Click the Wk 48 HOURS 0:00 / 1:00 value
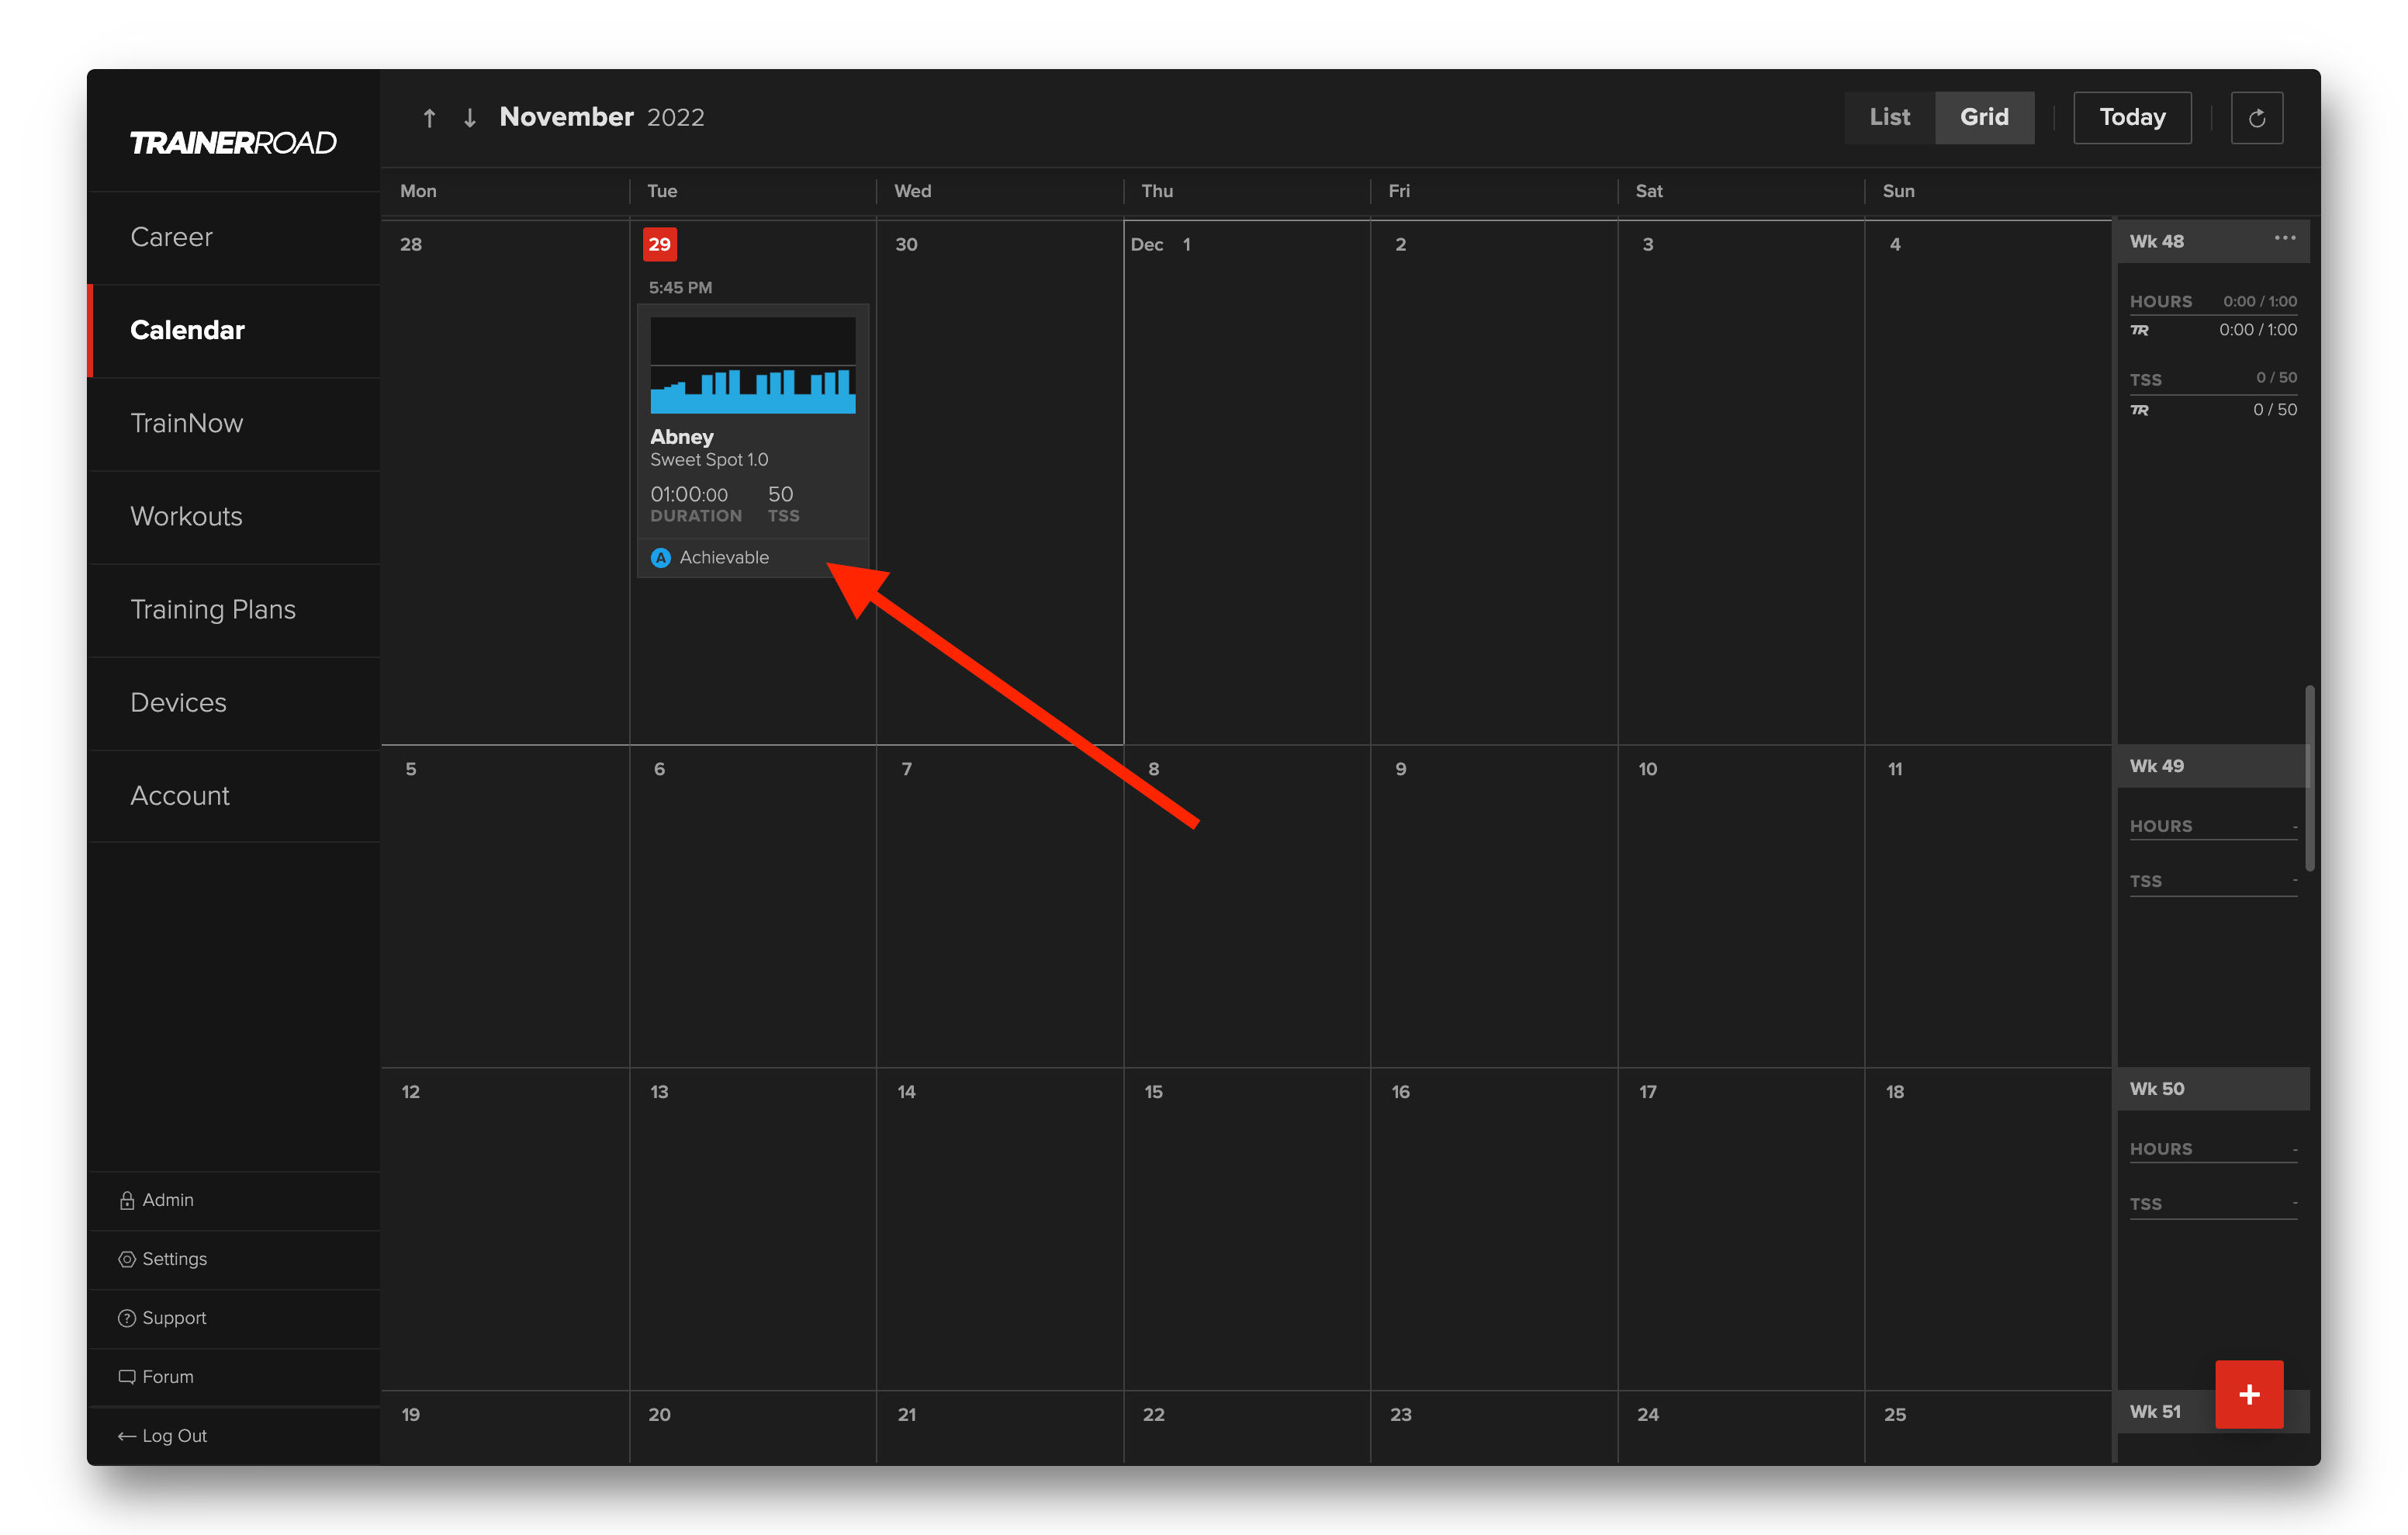 pyautogui.click(x=2259, y=301)
